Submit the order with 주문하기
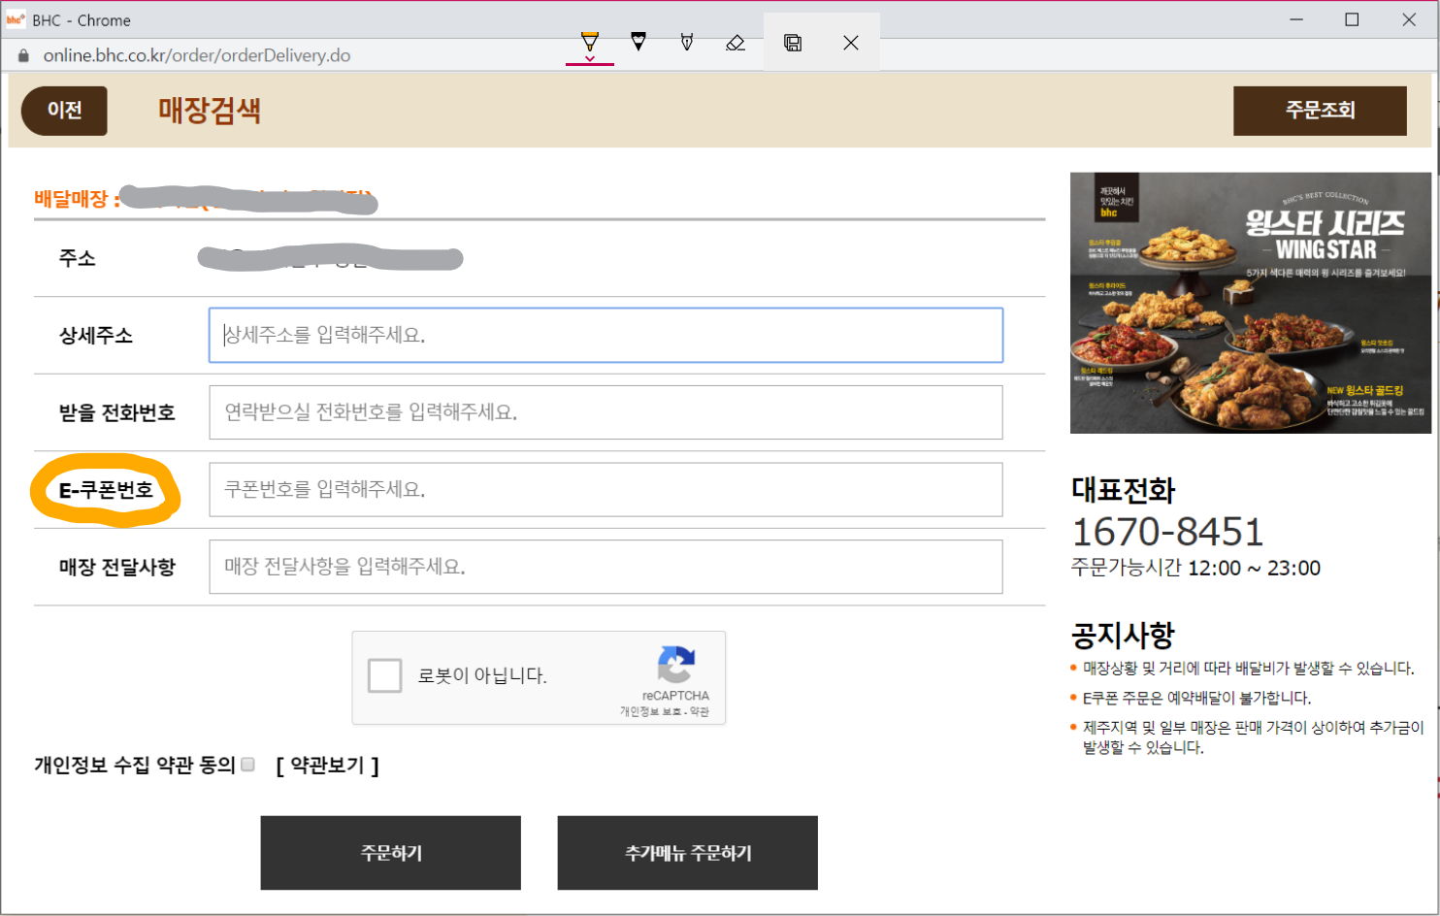 click(391, 853)
